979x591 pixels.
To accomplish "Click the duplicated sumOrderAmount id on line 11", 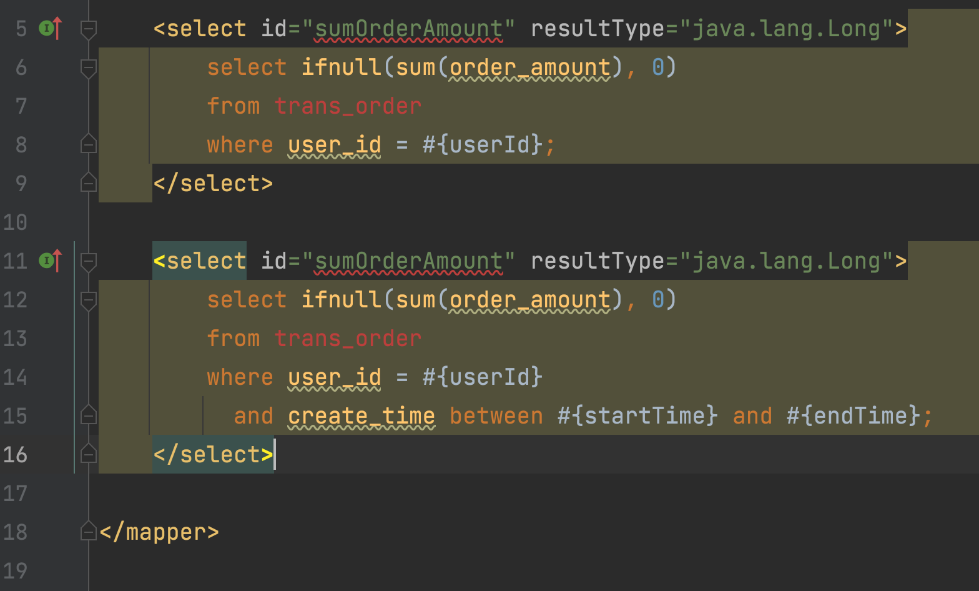I will (x=409, y=261).
